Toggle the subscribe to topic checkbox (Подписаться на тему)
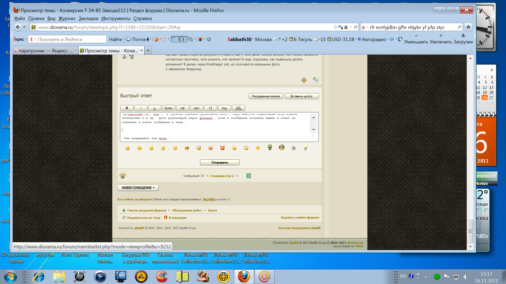The height and width of the screenshot is (284, 506). pos(124,218)
